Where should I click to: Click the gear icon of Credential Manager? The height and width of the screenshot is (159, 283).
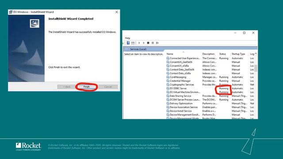point(168,81)
